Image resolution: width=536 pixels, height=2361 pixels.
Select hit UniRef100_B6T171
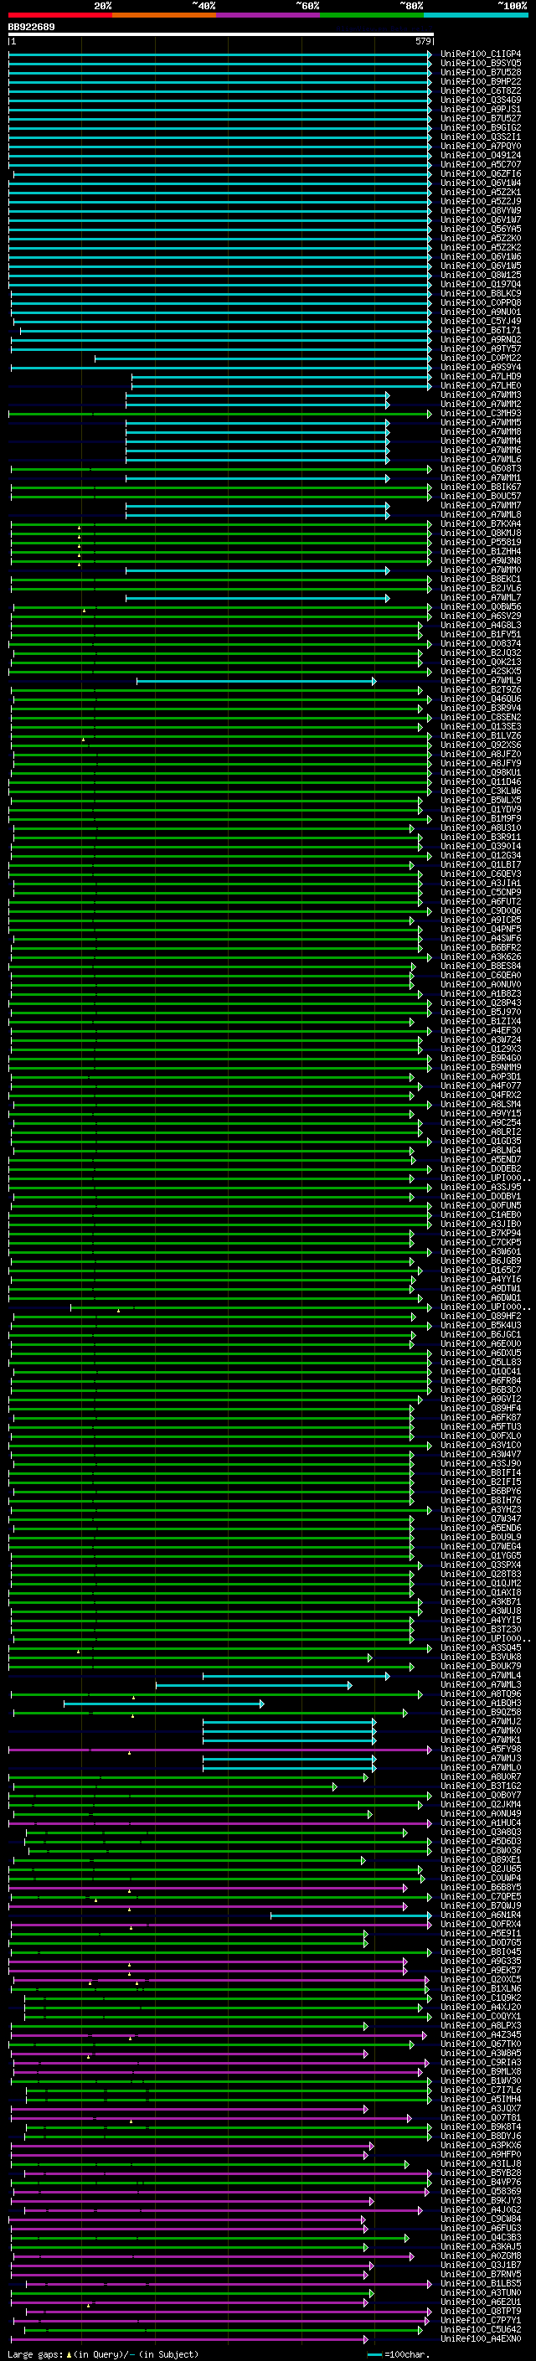(481, 330)
